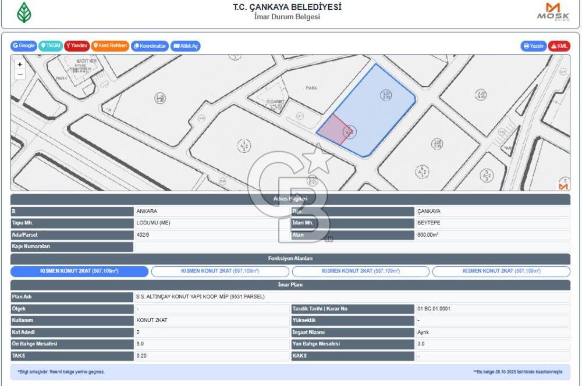The image size is (582, 386).
Task: Click the Çankaya Belediyesi green leaf logo
Action: [24, 12]
